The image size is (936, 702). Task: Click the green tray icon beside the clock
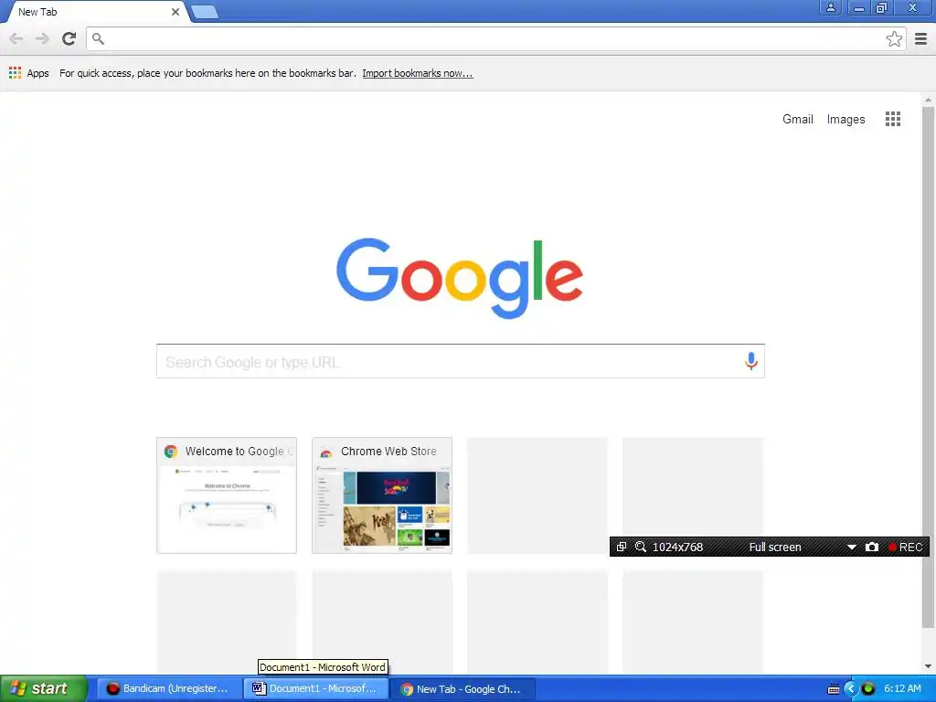[x=868, y=689]
